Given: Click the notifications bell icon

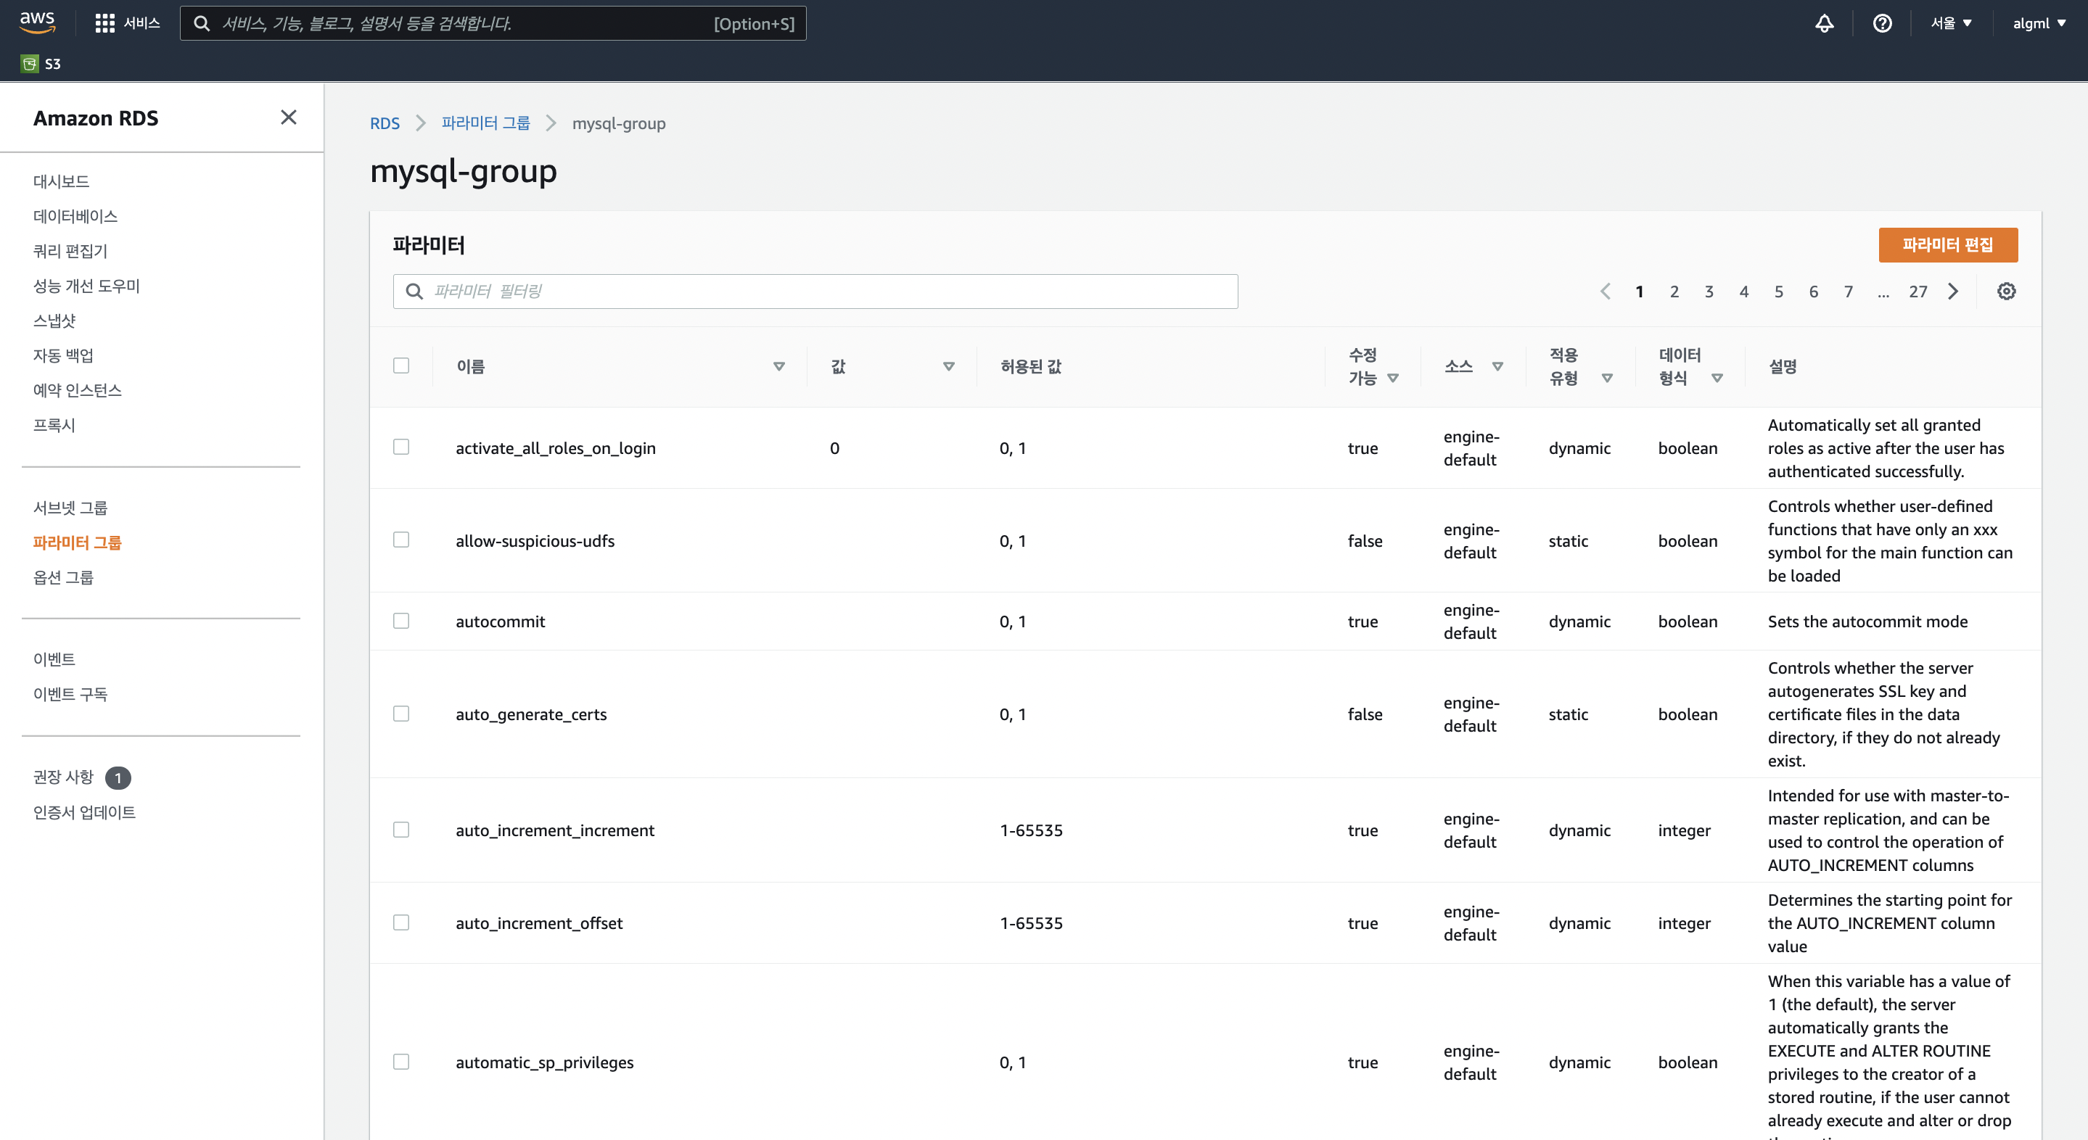Looking at the screenshot, I should pyautogui.click(x=1824, y=23).
